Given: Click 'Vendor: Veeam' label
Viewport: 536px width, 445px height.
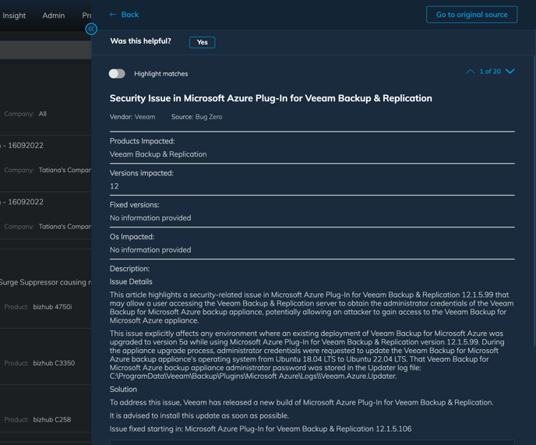Looking at the screenshot, I should 132,117.
